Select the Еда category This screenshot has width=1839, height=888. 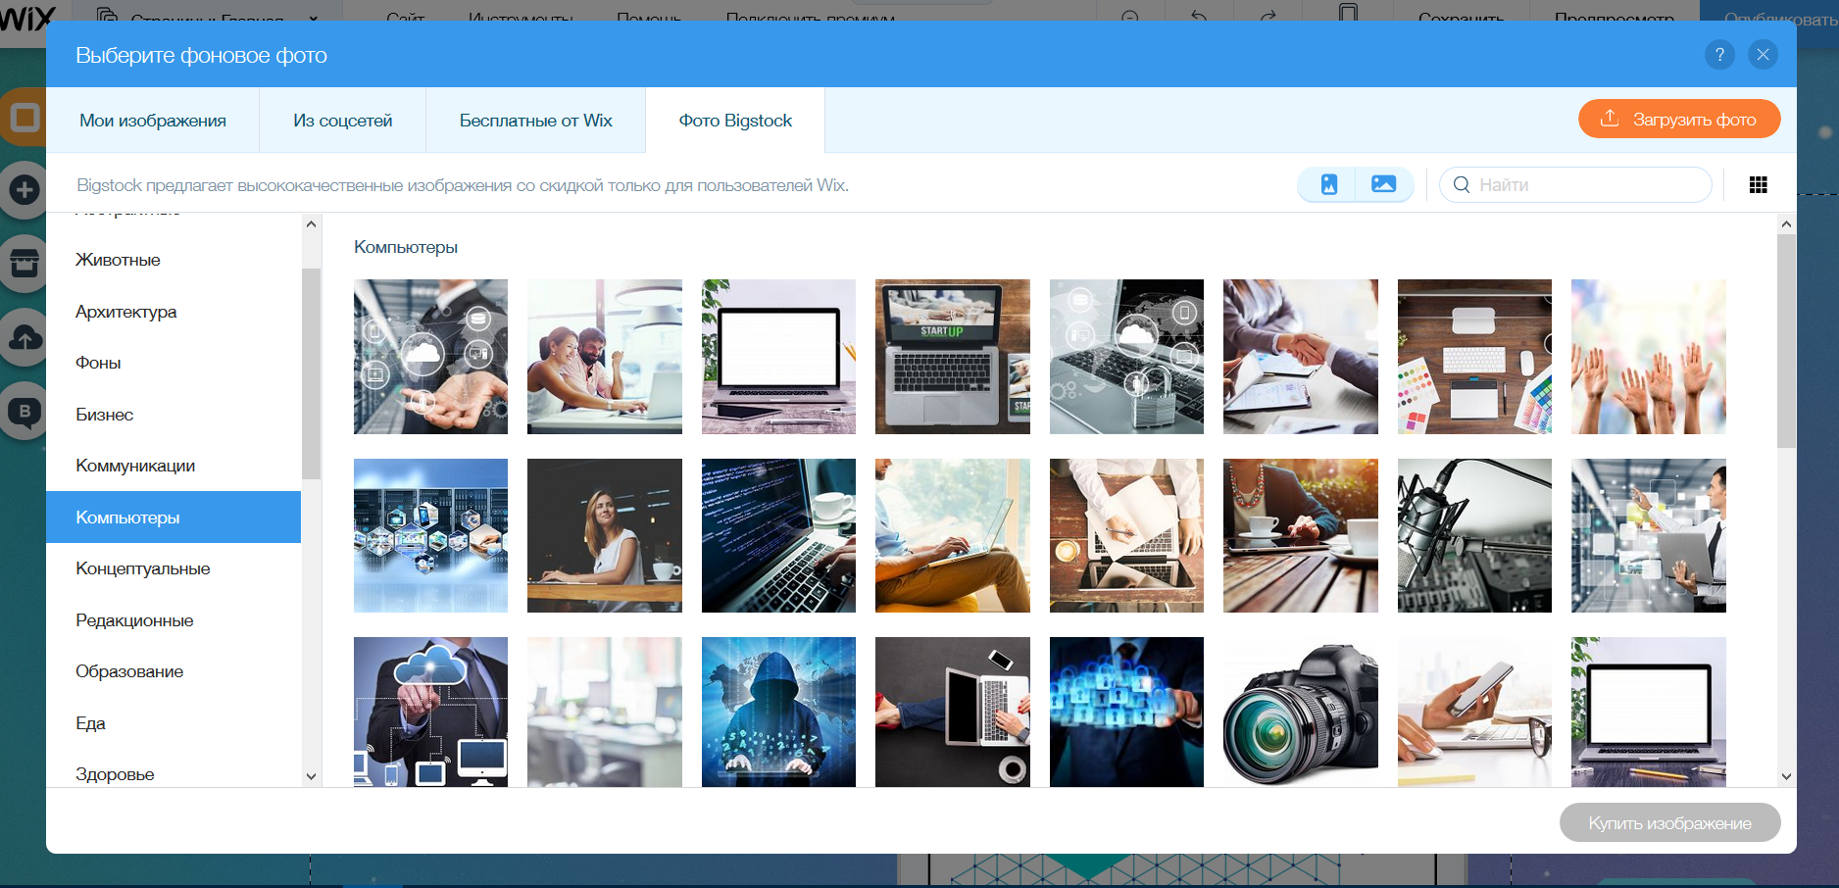pyautogui.click(x=174, y=723)
